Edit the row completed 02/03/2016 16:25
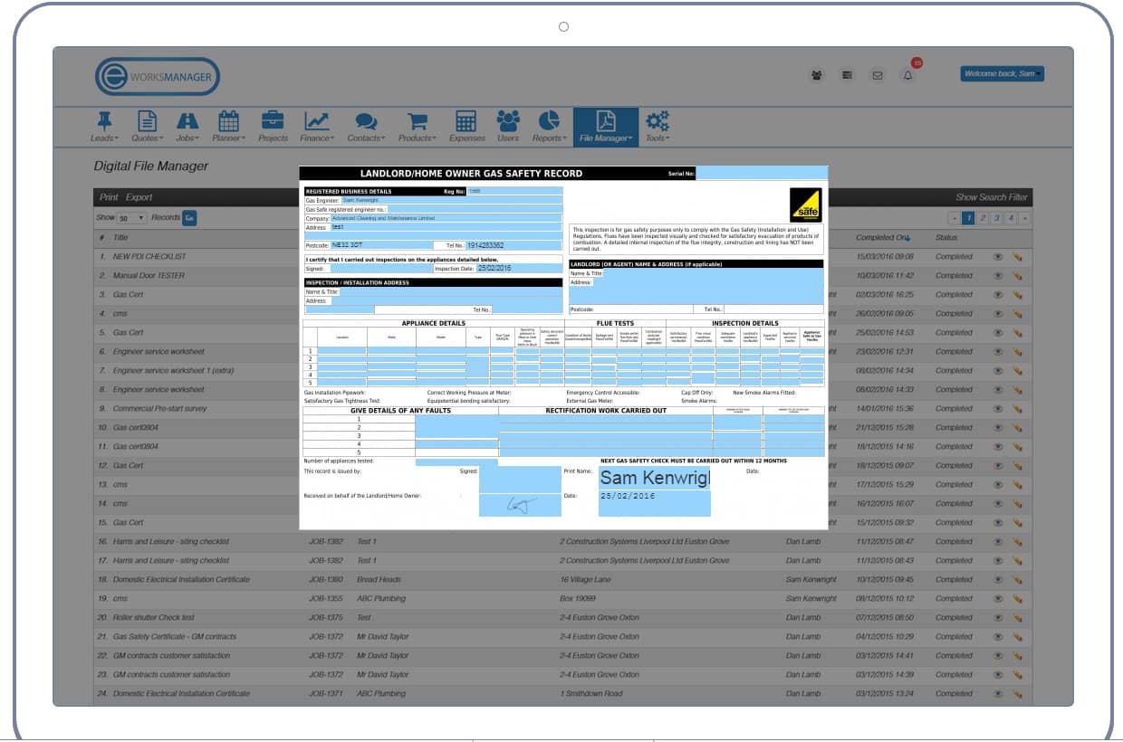 (x=1017, y=294)
